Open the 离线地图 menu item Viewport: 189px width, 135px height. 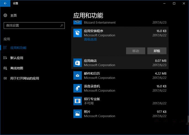(x=17, y=68)
